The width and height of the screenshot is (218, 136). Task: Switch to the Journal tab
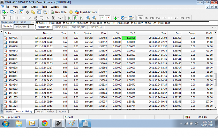[x=62, y=111]
